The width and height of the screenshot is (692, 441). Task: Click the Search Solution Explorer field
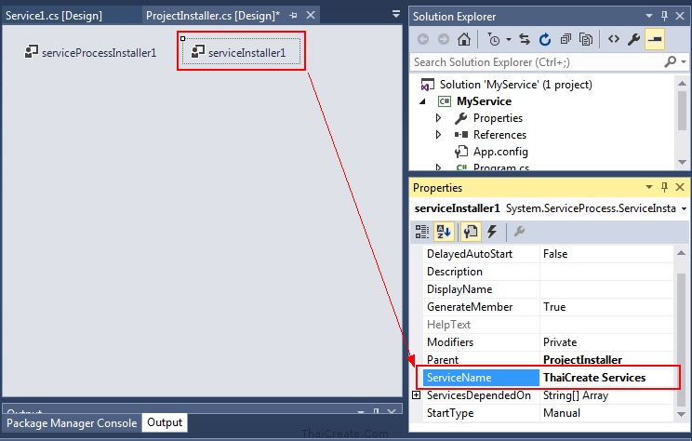pos(537,62)
